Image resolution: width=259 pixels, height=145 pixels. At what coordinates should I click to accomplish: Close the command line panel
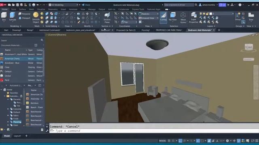(47, 126)
